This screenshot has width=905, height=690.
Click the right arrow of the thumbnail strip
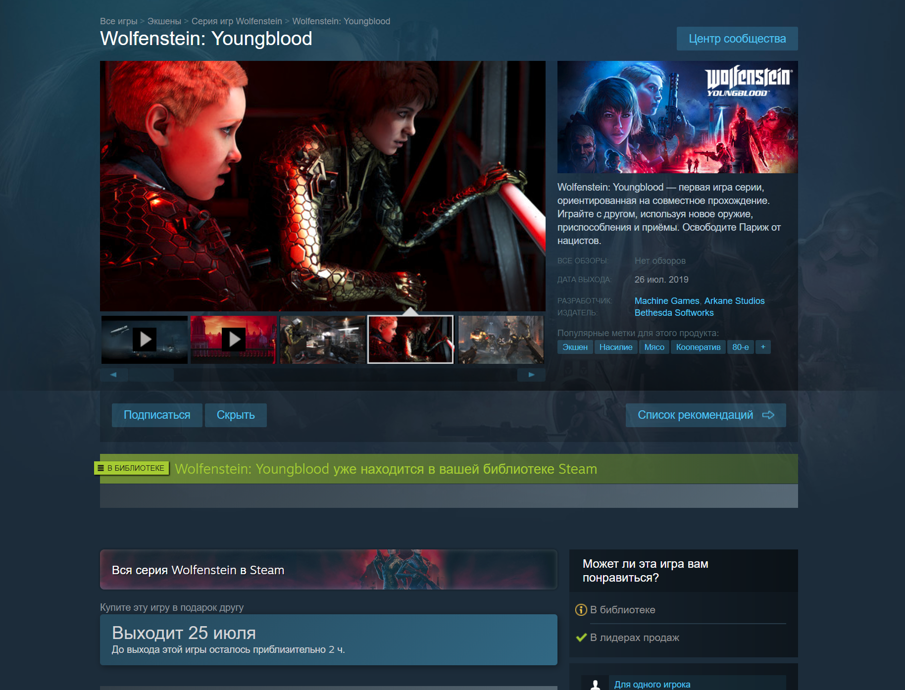(531, 375)
